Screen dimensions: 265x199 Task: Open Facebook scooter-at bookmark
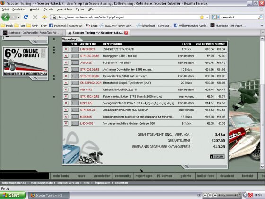coord(66,26)
